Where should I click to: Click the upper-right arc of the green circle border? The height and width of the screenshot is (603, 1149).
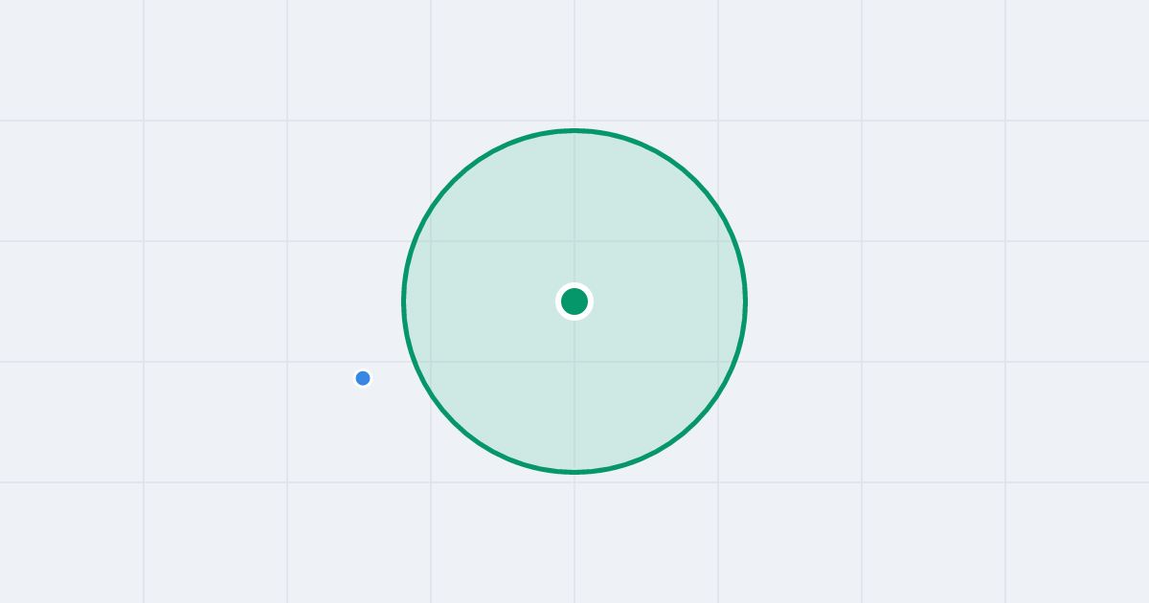tap(695, 181)
